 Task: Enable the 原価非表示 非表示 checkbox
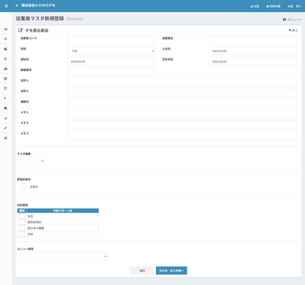point(23,186)
